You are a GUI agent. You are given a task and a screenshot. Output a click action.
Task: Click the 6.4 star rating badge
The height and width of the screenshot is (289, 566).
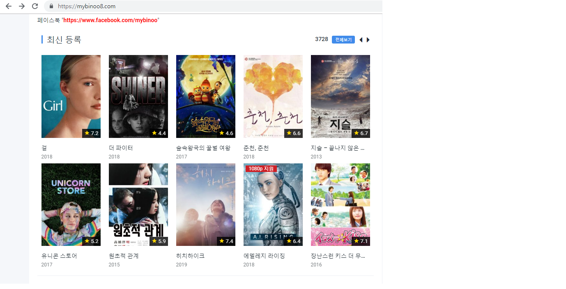click(293, 241)
